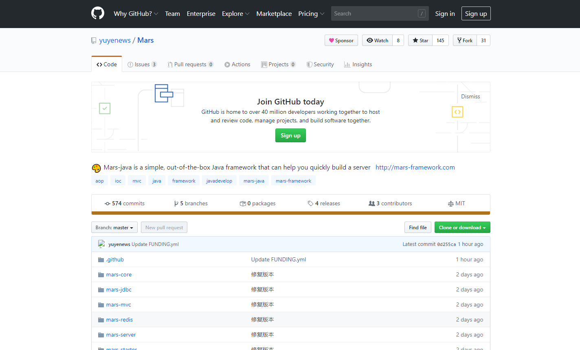Open latest commit hash 0d255ca
The image size is (580, 350).
446,244
